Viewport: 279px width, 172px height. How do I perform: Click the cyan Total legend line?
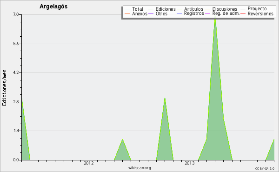tap(127, 9)
